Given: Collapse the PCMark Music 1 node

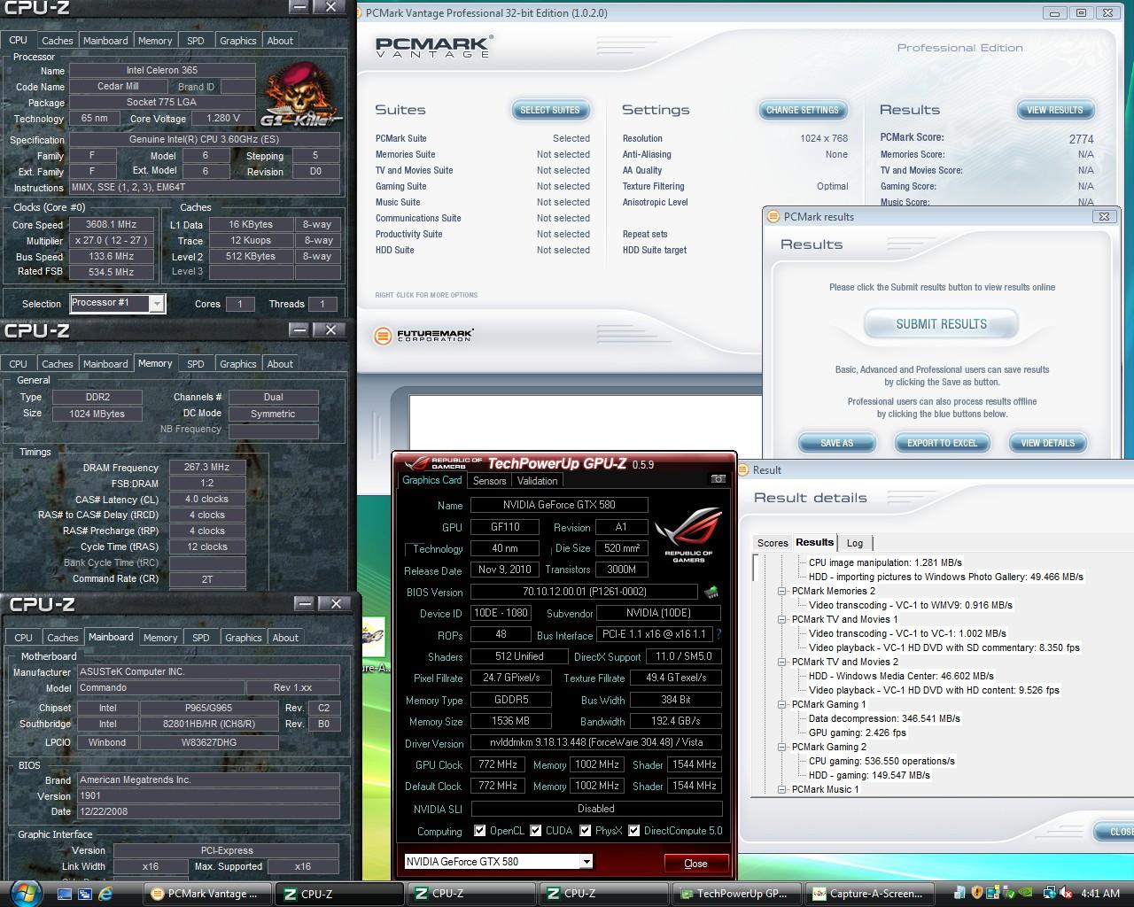Looking at the screenshot, I should 782,789.
